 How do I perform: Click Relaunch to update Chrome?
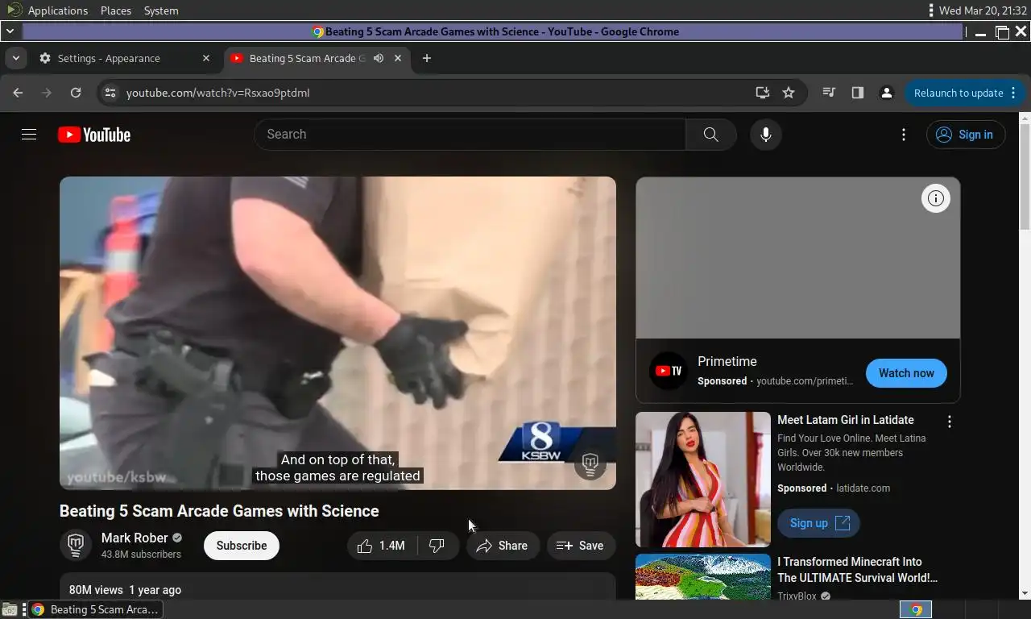point(959,93)
